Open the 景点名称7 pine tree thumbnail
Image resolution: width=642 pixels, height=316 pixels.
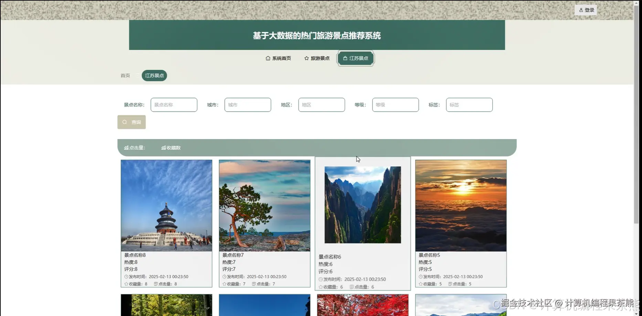[x=264, y=205]
